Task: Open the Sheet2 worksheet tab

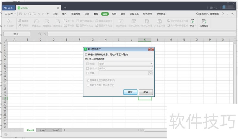Action: pyautogui.click(x=43, y=130)
